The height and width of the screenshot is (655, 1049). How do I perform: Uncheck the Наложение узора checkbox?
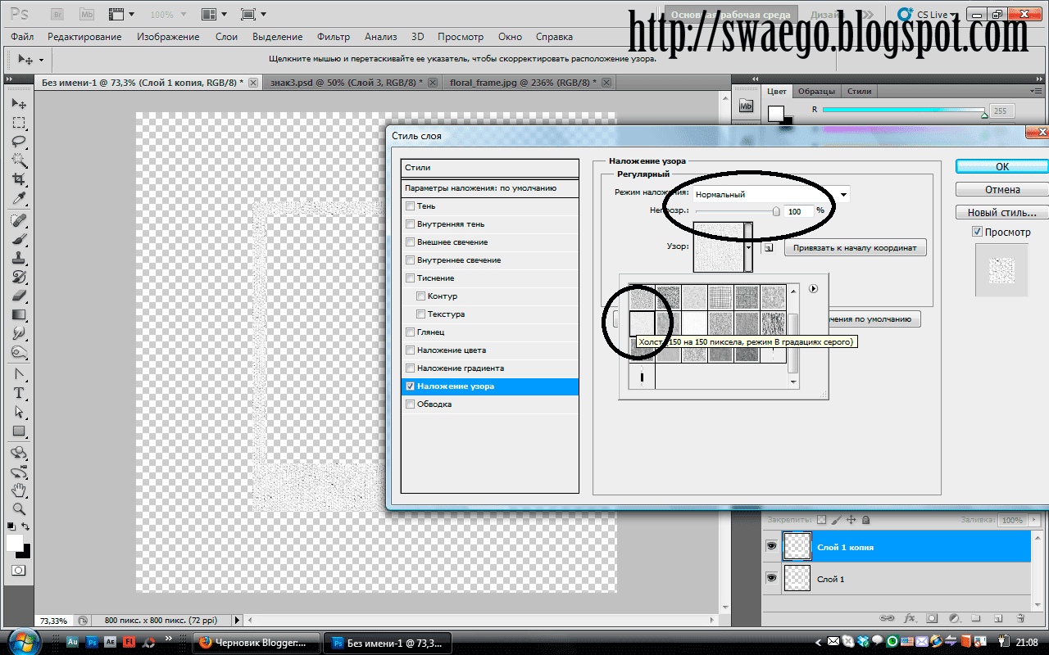coord(410,386)
